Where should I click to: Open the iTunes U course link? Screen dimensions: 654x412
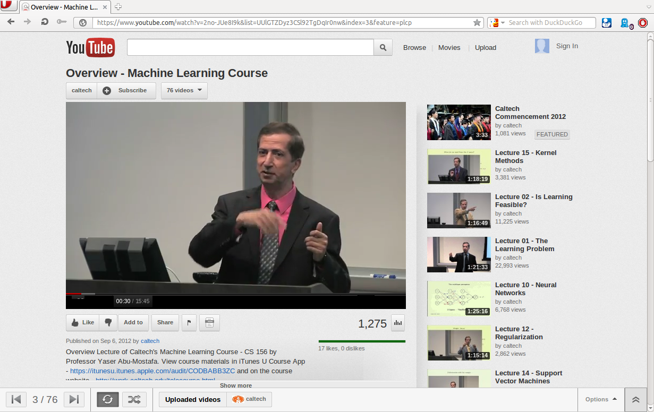(x=152, y=371)
